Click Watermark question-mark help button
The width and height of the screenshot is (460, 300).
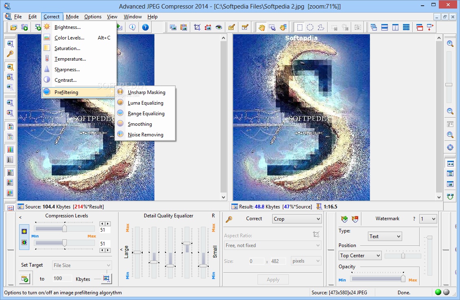(414, 219)
